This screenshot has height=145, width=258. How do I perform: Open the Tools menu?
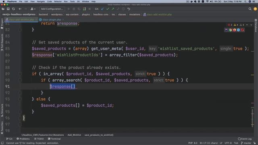coord(72,2)
